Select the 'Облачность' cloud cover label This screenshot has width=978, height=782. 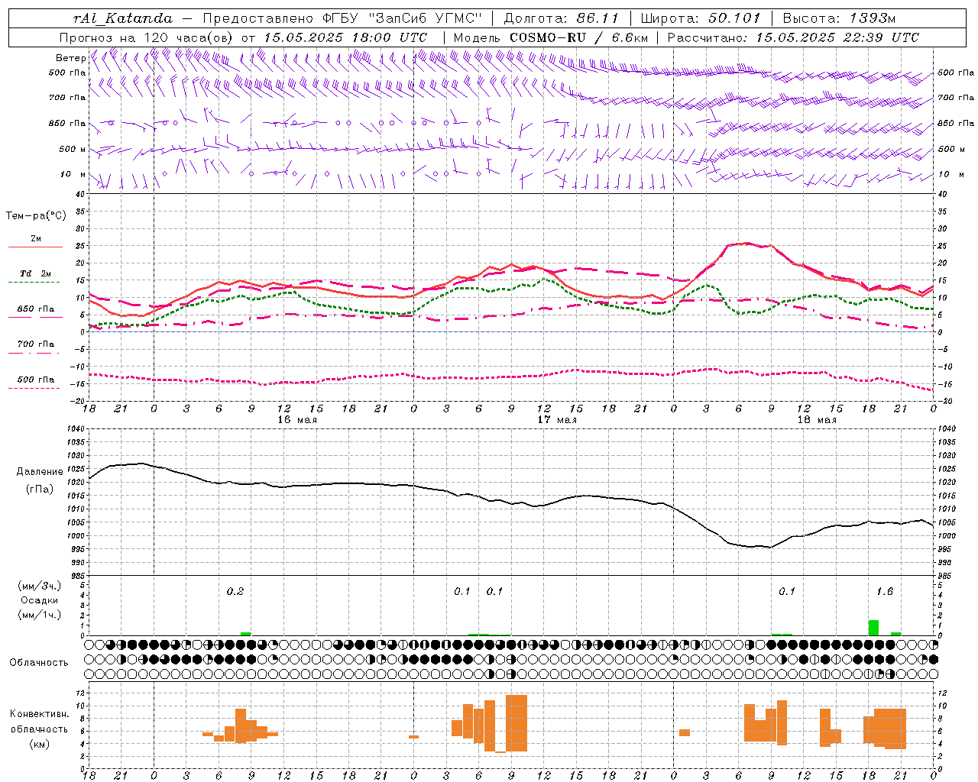(x=39, y=663)
